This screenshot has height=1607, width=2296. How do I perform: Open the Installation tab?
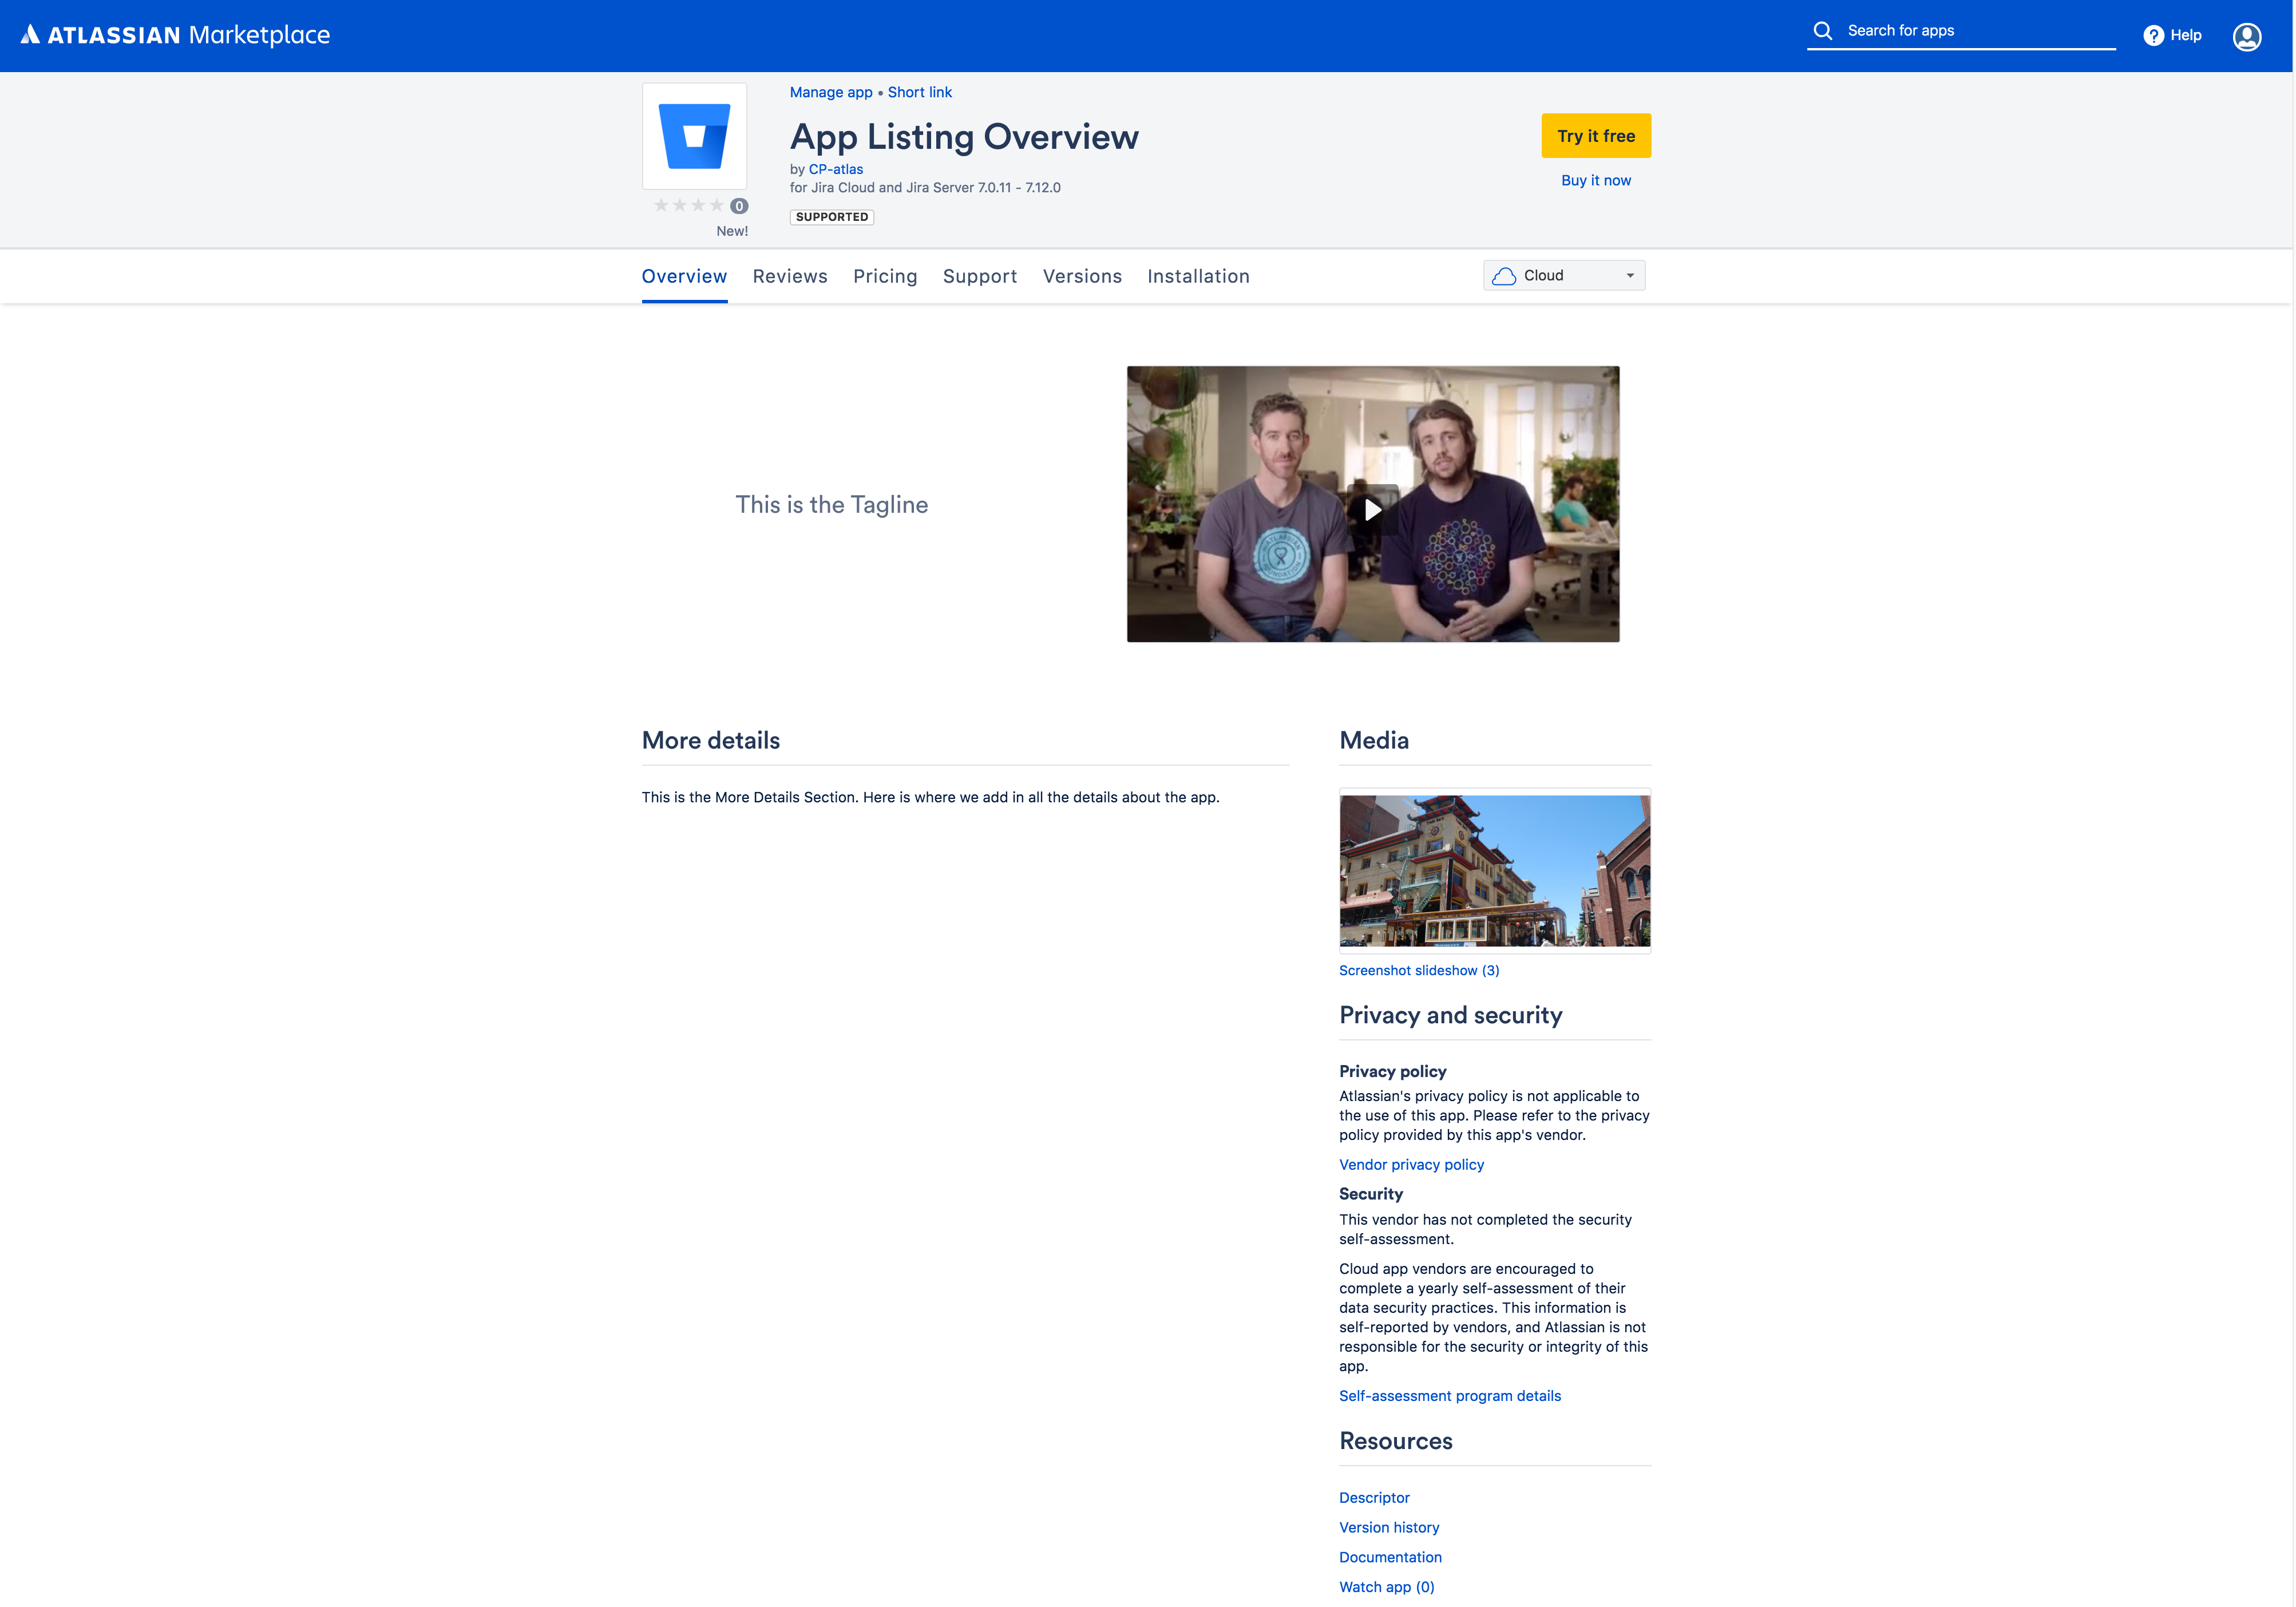pyautogui.click(x=1198, y=276)
